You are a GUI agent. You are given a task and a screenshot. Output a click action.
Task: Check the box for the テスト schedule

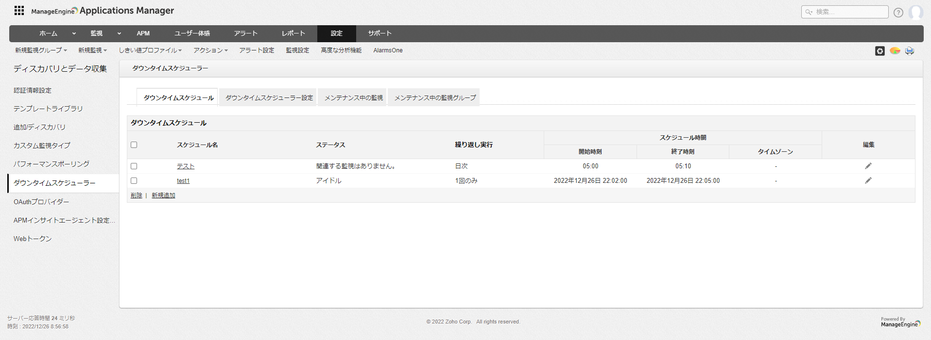pyautogui.click(x=134, y=166)
